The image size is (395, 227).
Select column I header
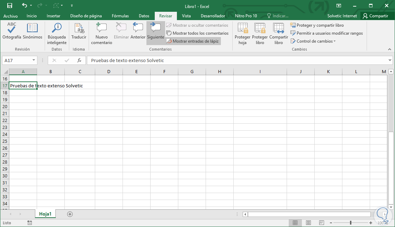tap(260, 72)
